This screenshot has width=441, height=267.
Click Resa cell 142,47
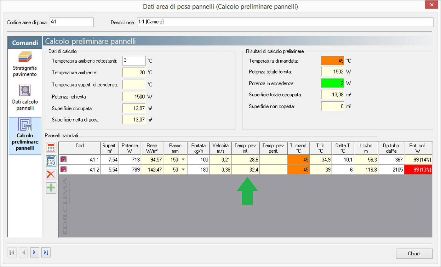152,170
